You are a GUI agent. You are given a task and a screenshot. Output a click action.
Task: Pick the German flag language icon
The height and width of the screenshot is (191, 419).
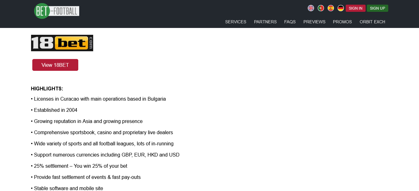[x=341, y=8]
